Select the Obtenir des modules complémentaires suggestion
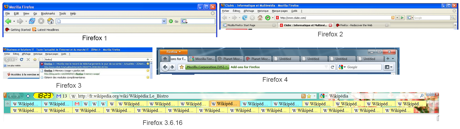460x129 pixels. pos(95,77)
